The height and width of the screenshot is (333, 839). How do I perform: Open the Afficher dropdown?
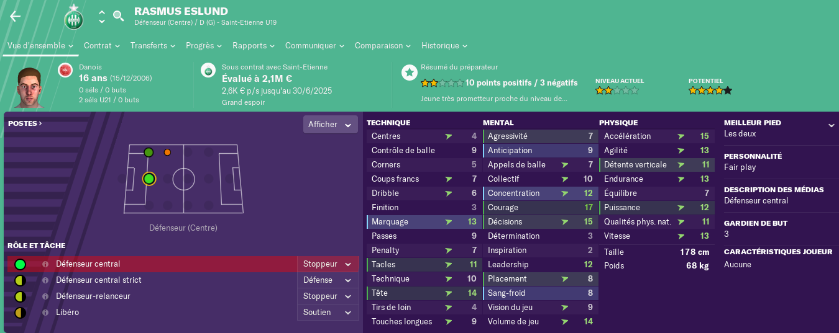331,125
